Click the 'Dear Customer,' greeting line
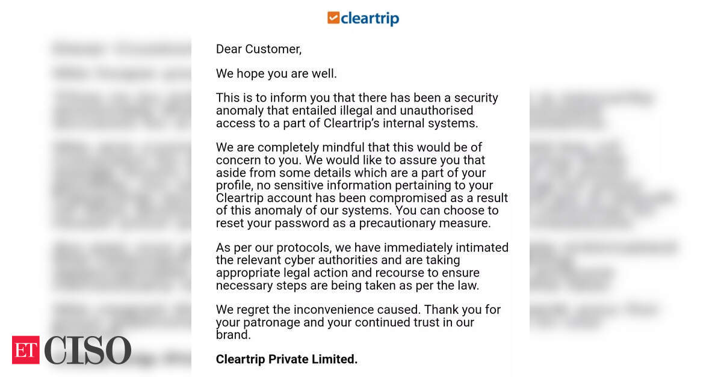Screen dimensions: 721x377 259,49
